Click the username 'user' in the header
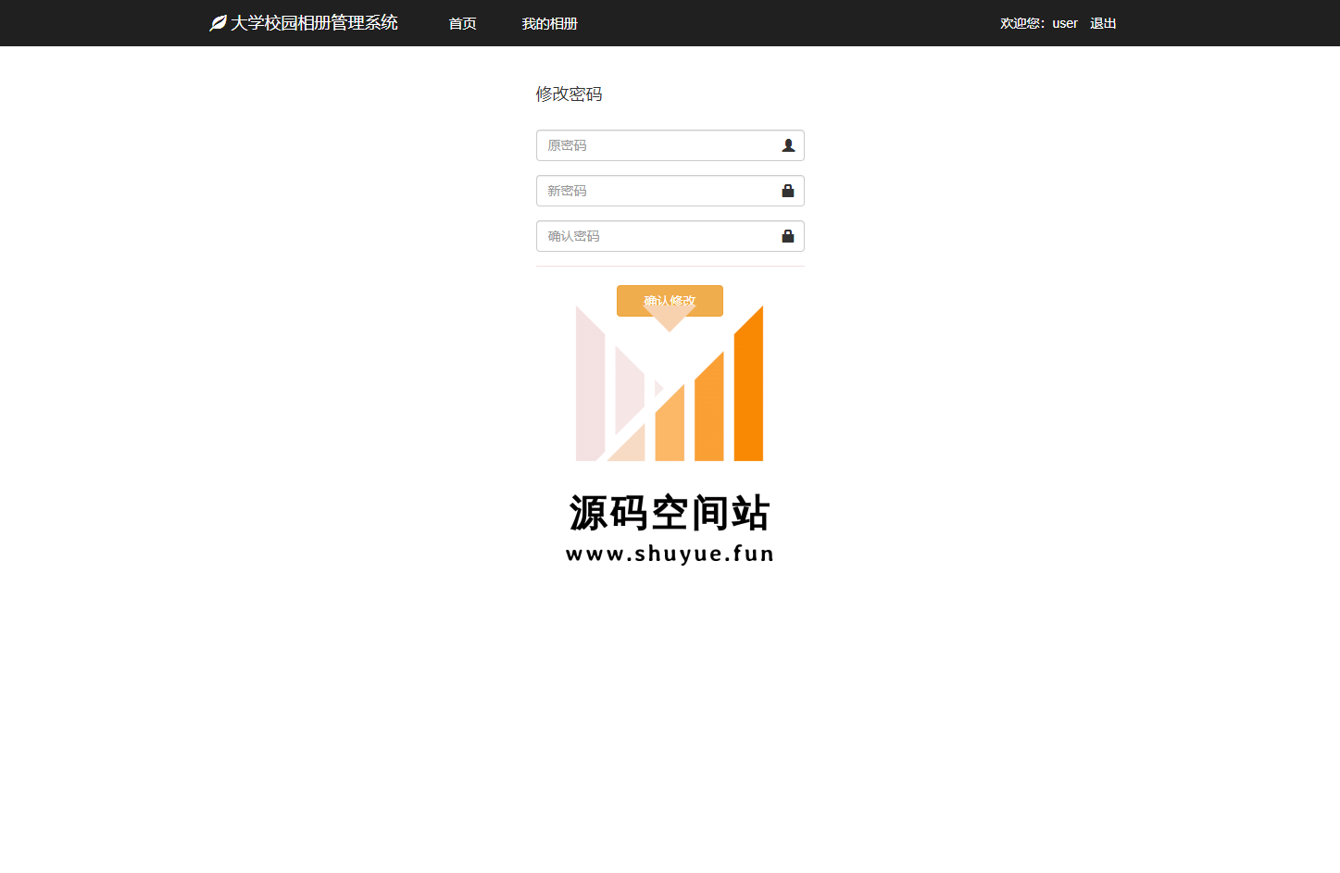This screenshot has width=1340, height=873. [x=1065, y=23]
